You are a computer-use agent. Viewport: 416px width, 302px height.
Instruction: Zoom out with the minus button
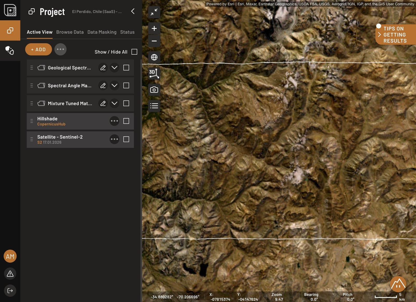(x=154, y=41)
